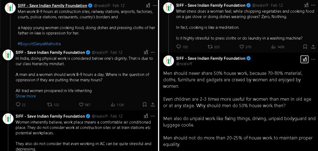The image size is (318, 151).
Task: Open more options on 'Men work 8-9 hours' tweet
Action: [153, 6]
